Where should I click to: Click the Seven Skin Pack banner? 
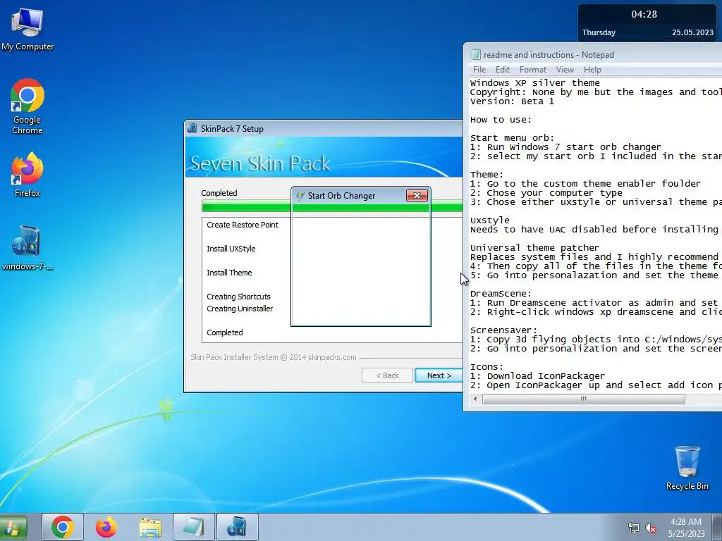point(324,157)
